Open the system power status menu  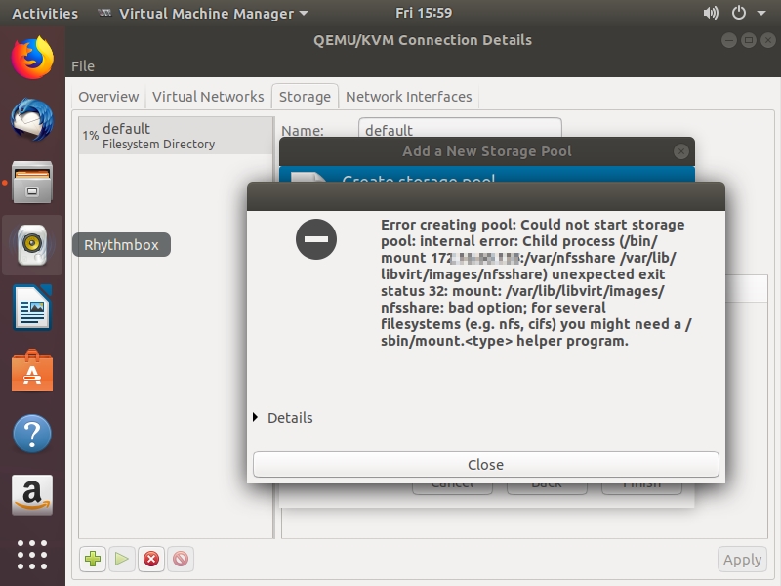pos(747,14)
